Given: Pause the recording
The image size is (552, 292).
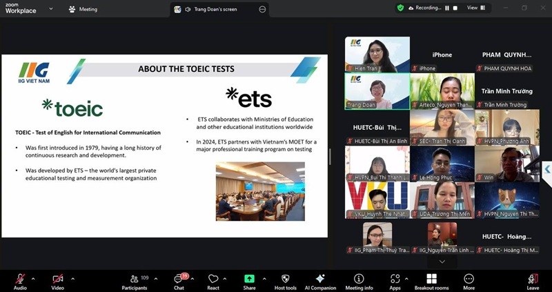Looking at the screenshot, I should pyautogui.click(x=447, y=8).
